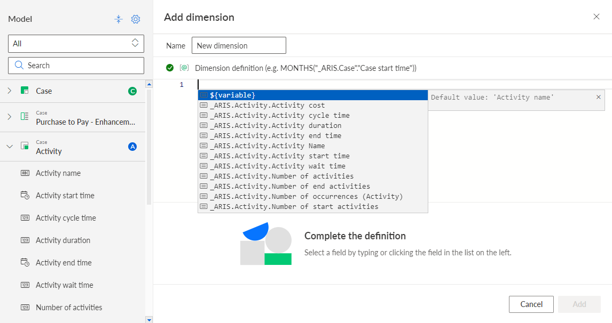Screen dimensions: 612x323
Task: Click numeric icon for Activity duration
Action: (x=25, y=240)
